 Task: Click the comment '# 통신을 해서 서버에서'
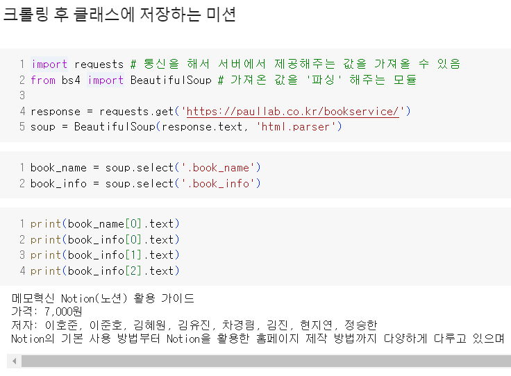295,64
